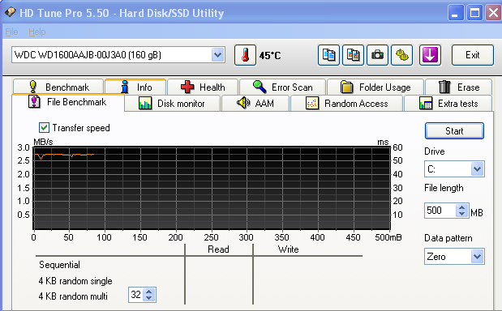Open the Health tab with the red cross
This screenshot has height=311, width=502.
(203, 87)
